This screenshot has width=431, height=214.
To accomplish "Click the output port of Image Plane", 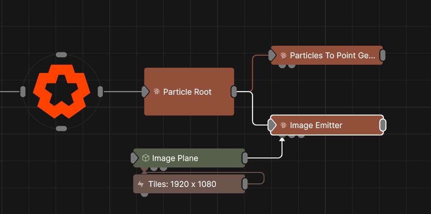I will [245, 158].
